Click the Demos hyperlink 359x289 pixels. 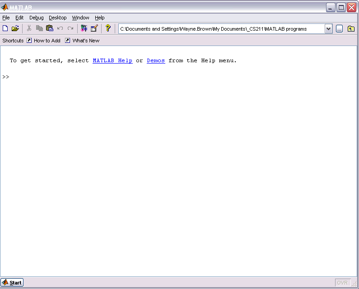pyautogui.click(x=156, y=60)
